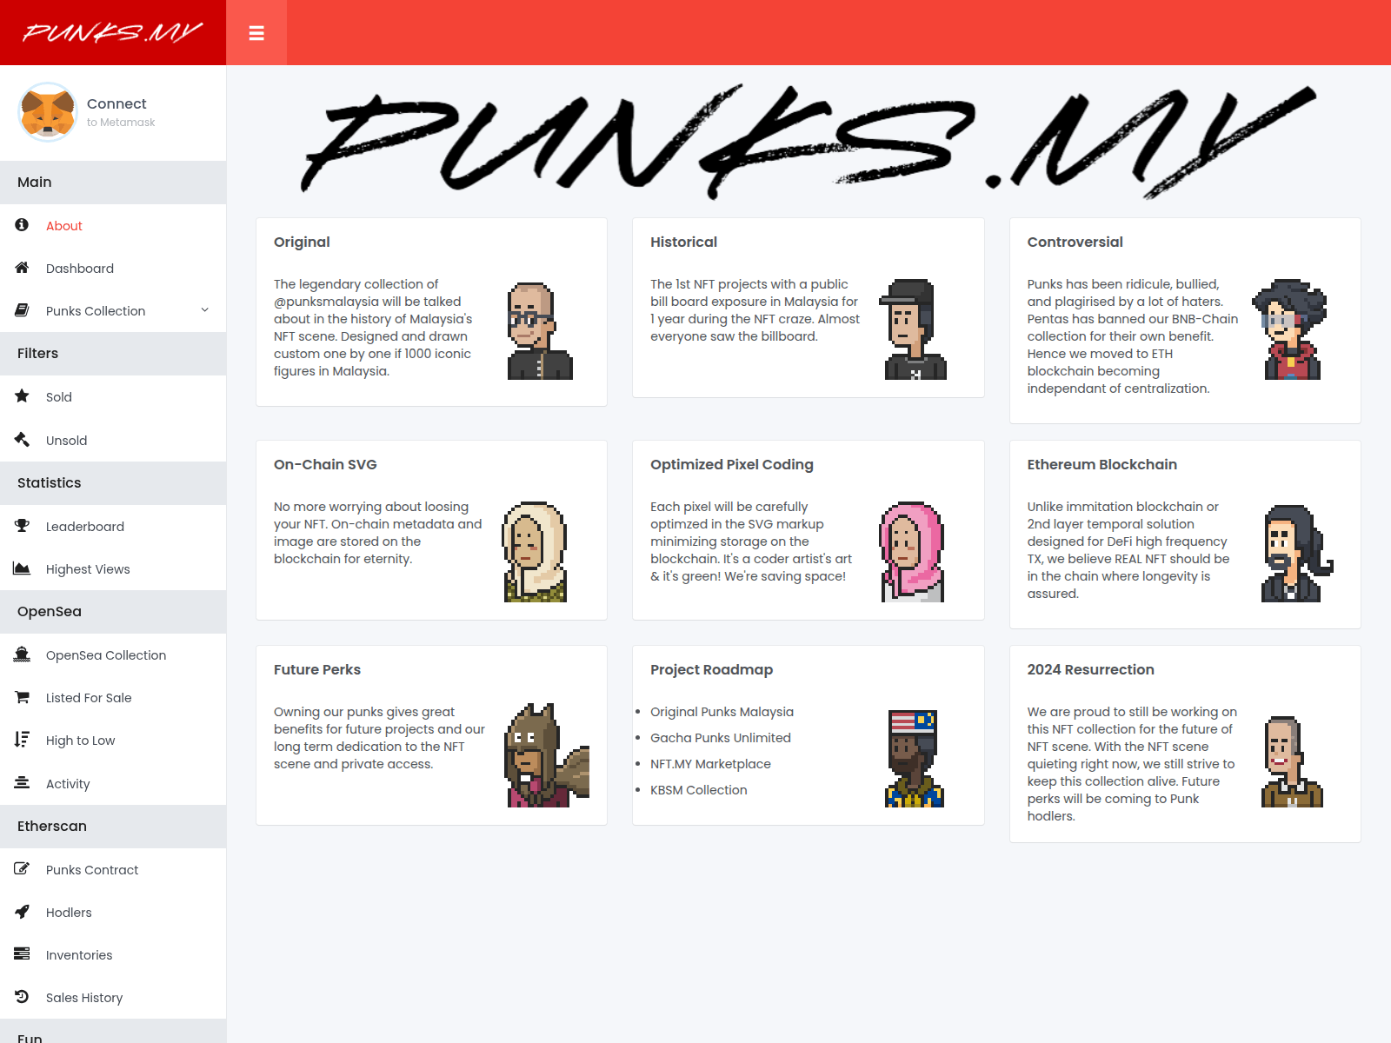The image size is (1391, 1043).
Task: Click the '2024 Resurrection' heading
Action: (x=1091, y=669)
